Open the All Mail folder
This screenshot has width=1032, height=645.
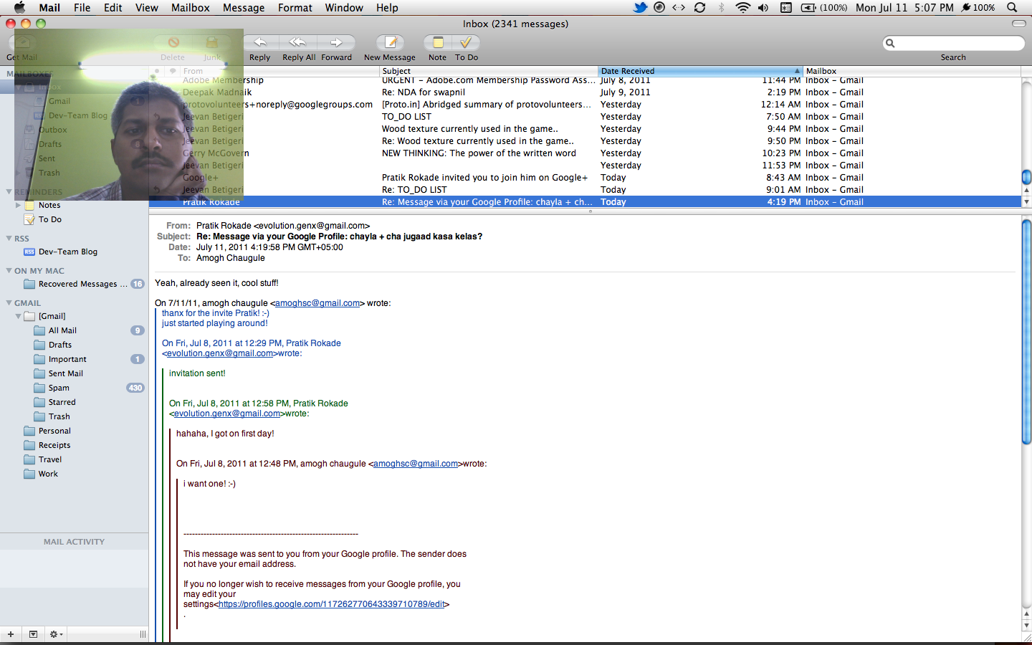(62, 330)
